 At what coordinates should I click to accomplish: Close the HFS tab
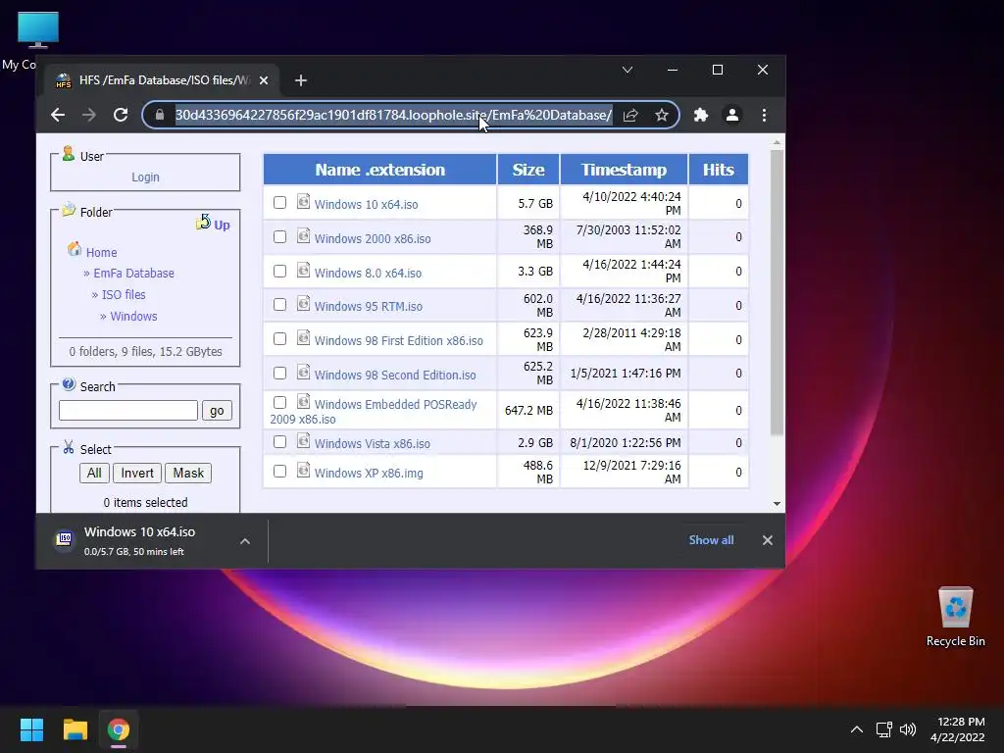(x=264, y=80)
